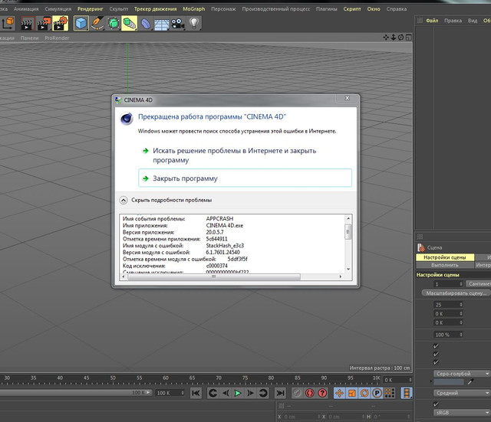Toggle the checkbox directly below 100 % field
Viewport: 491px width, 422px height.
[436, 345]
